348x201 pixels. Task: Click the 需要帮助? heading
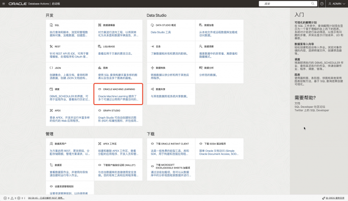pyautogui.click(x=305, y=98)
